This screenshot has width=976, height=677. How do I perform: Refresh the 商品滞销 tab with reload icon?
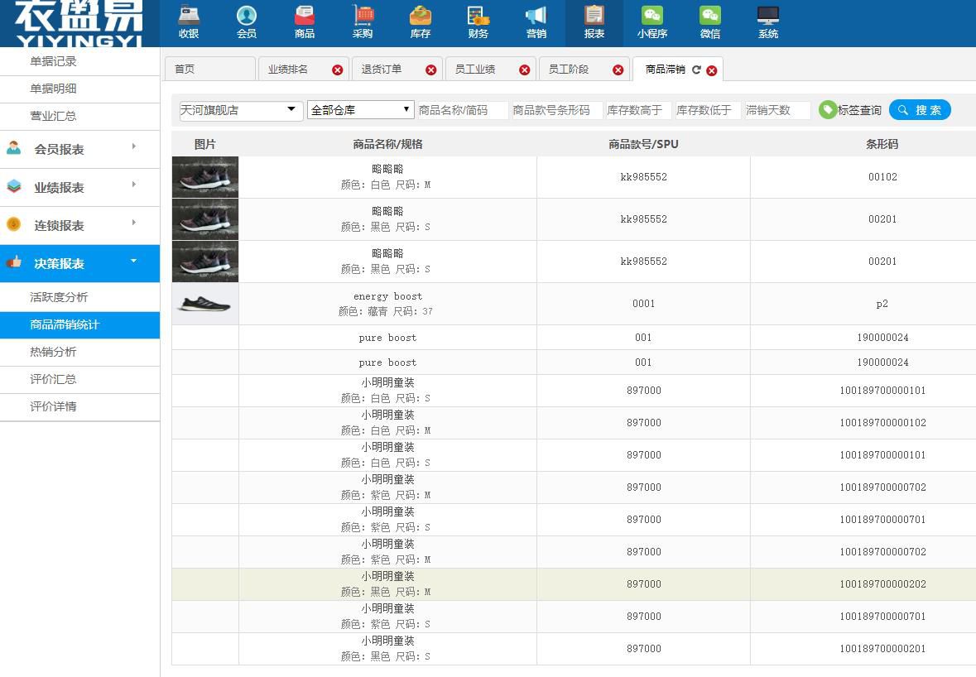point(696,70)
